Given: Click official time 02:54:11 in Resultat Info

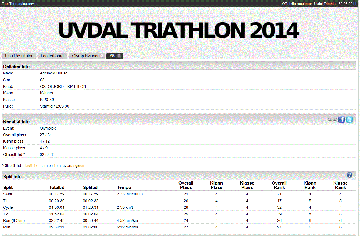Looking at the screenshot, I should coord(47,155).
